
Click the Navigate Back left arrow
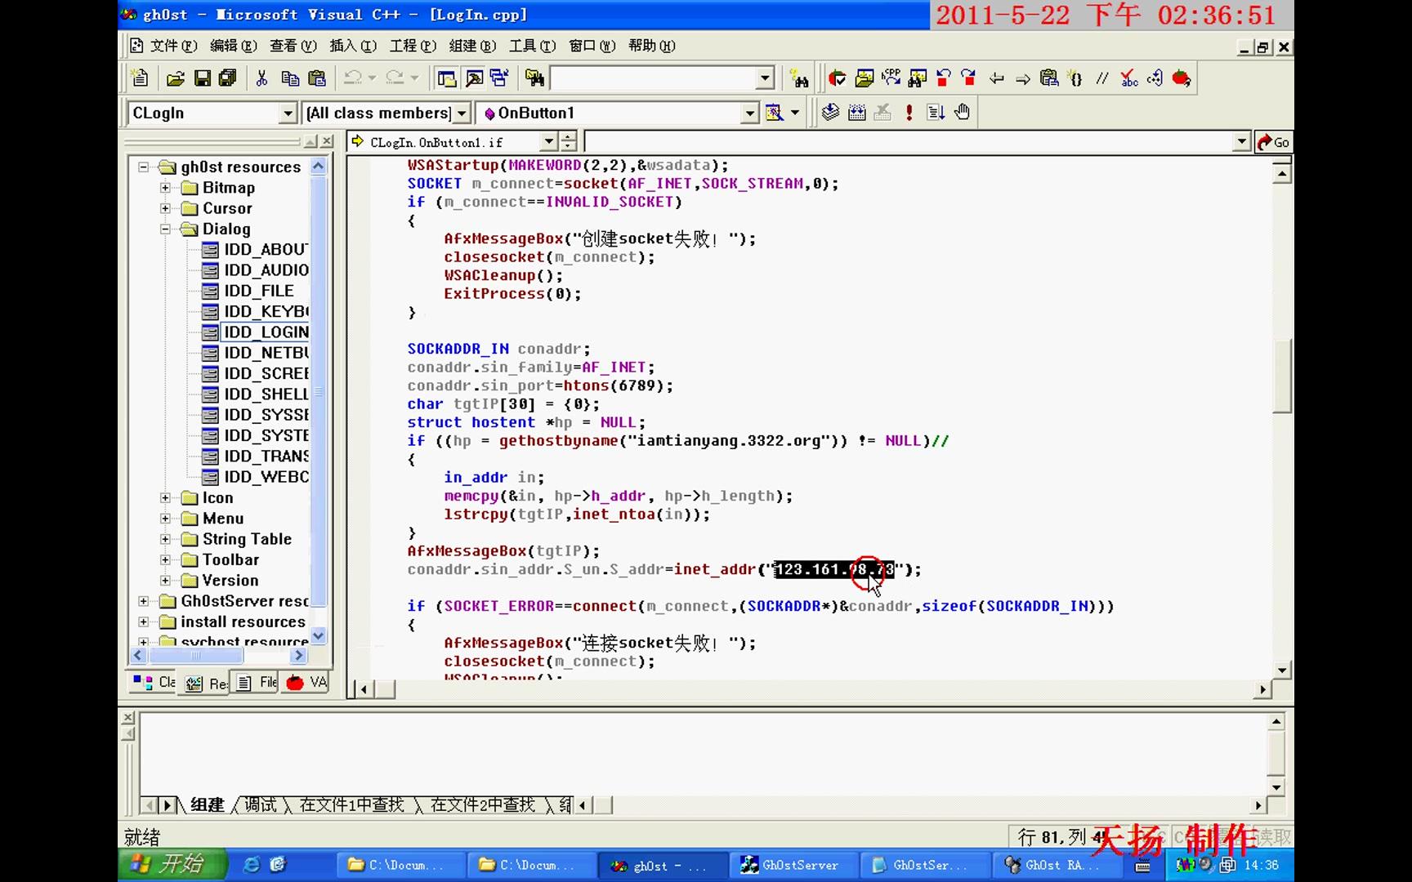point(996,78)
